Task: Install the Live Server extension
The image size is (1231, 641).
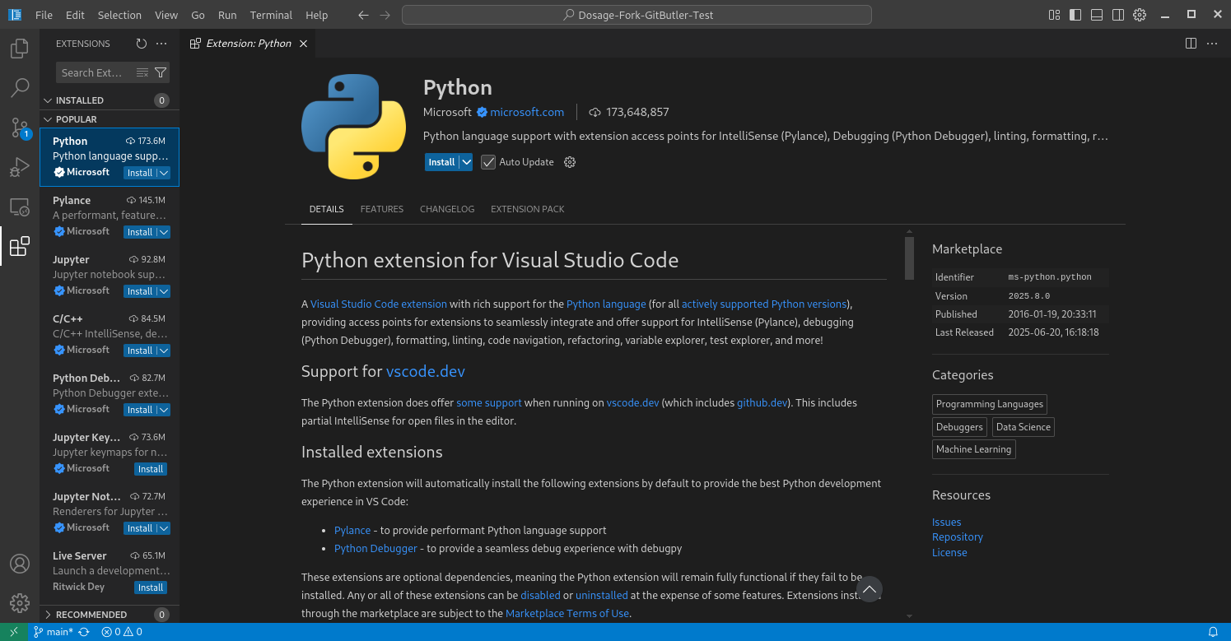Action: [151, 588]
